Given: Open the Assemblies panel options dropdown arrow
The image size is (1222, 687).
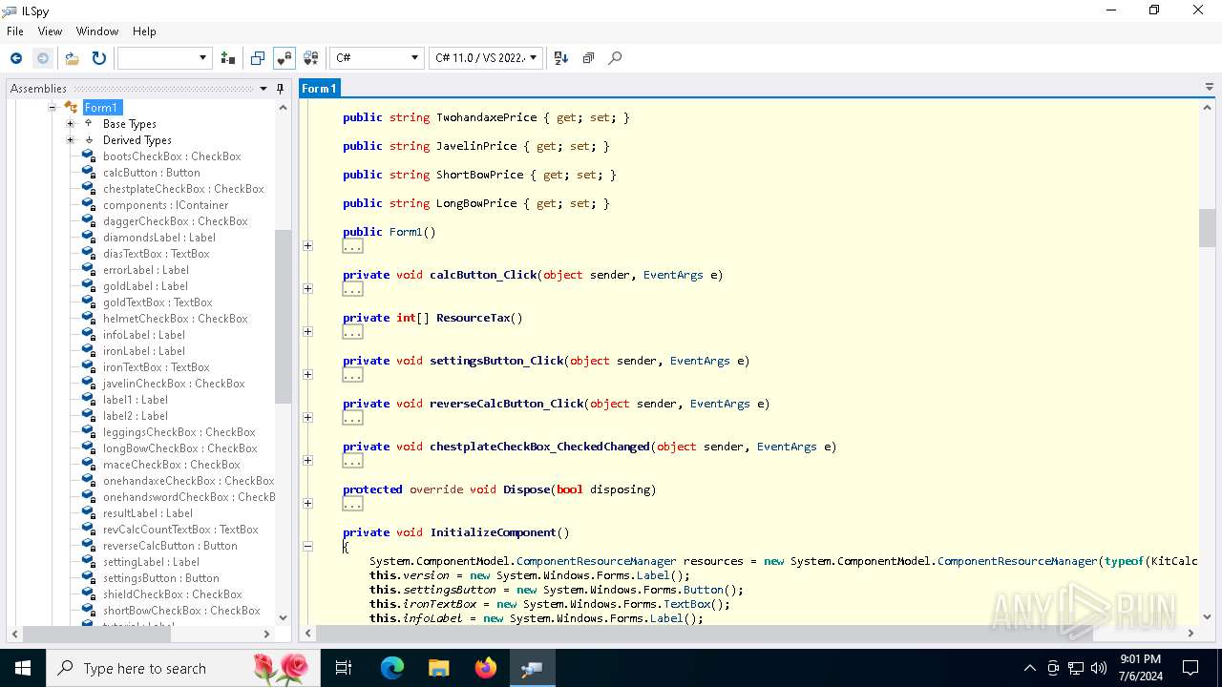Looking at the screenshot, I should [x=263, y=89].
